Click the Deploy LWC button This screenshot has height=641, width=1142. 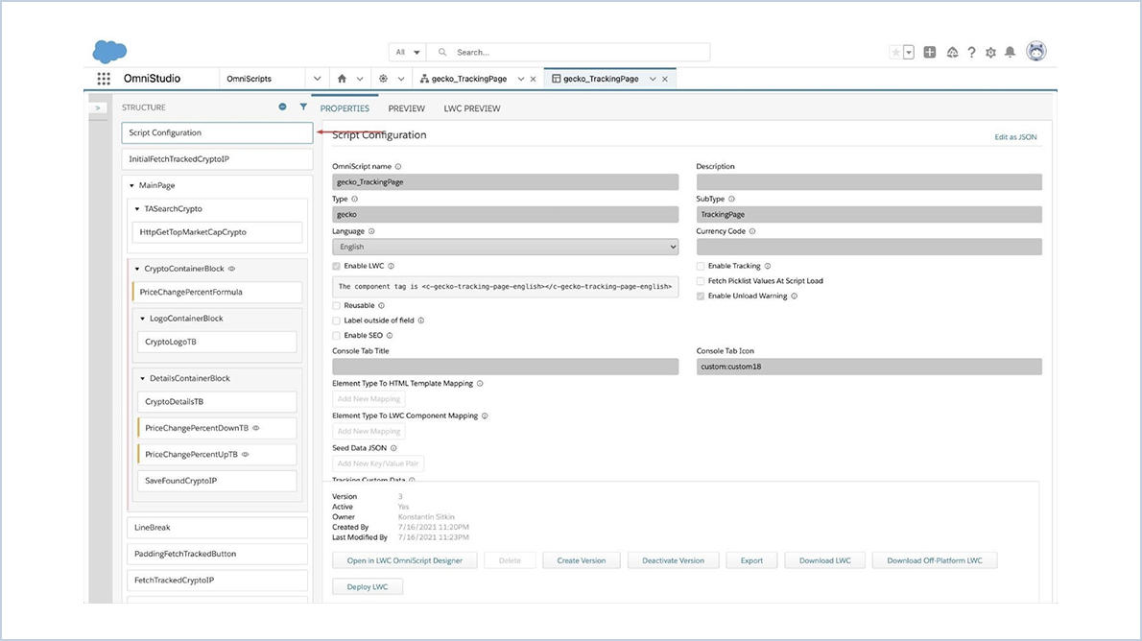pyautogui.click(x=368, y=585)
